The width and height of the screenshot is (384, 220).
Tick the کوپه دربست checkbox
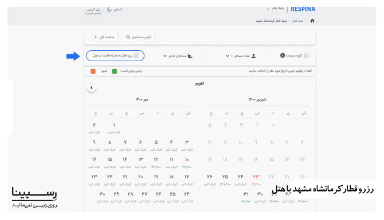coord(306,55)
